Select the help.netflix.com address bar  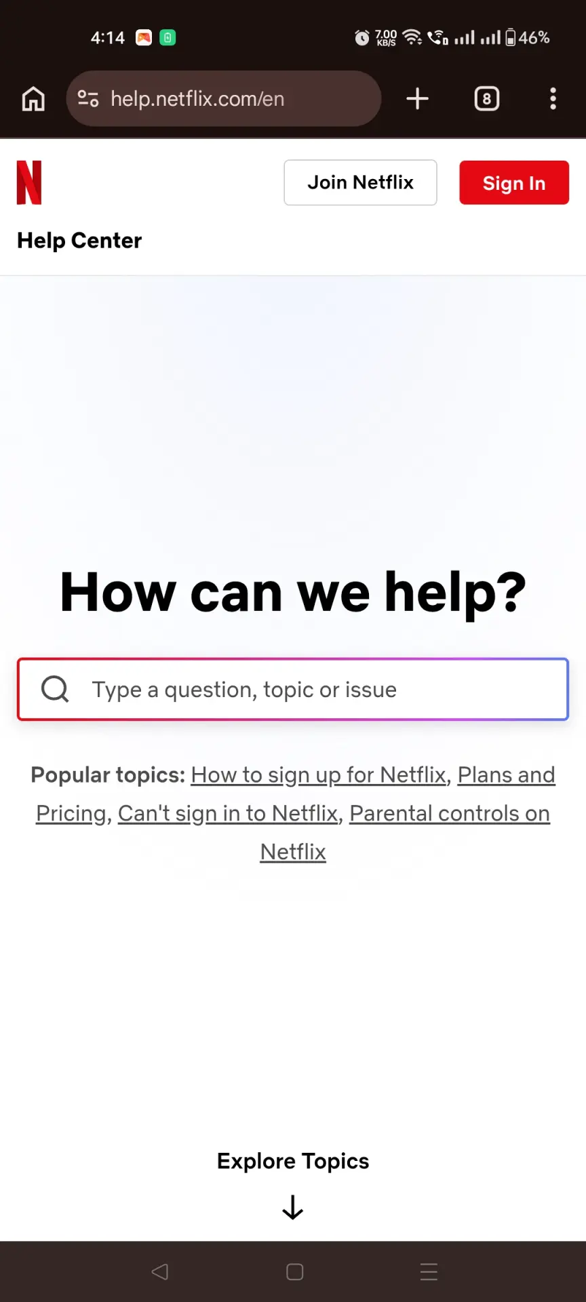click(x=224, y=99)
